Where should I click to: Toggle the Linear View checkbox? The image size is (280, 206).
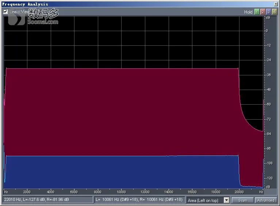5,12
